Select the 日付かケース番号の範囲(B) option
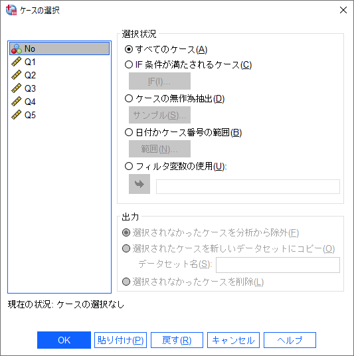Viewport: 354px width, 356px height. point(129,132)
